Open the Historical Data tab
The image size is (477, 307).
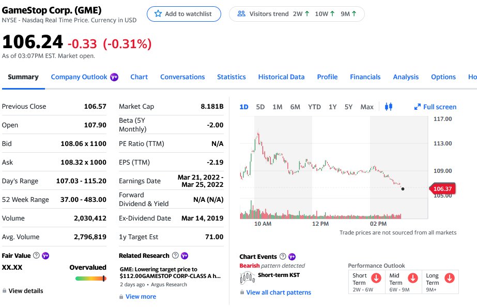pyautogui.click(x=281, y=77)
